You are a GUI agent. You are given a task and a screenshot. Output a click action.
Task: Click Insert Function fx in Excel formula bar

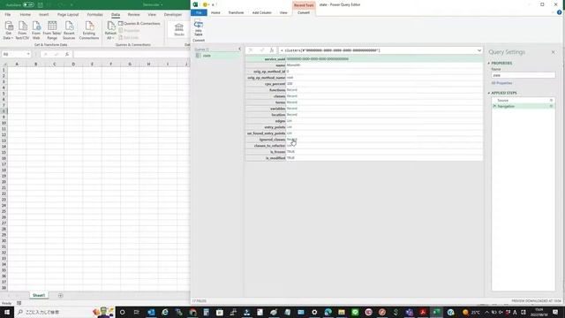click(67, 54)
